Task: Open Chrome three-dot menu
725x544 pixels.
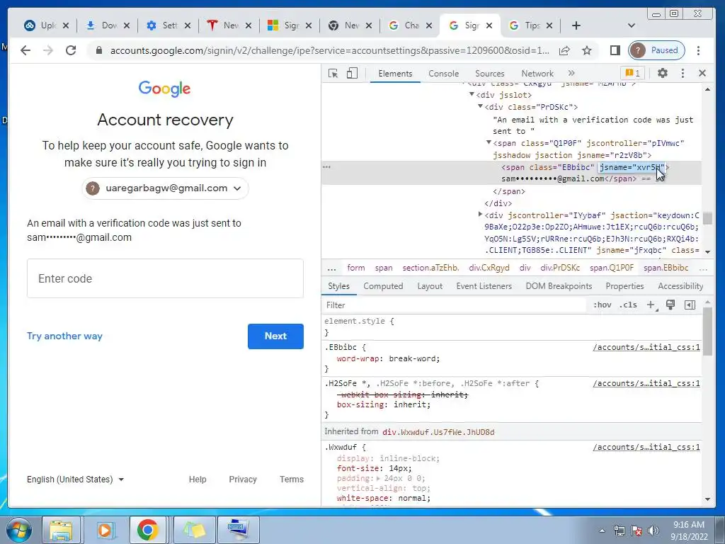Action: [x=698, y=50]
